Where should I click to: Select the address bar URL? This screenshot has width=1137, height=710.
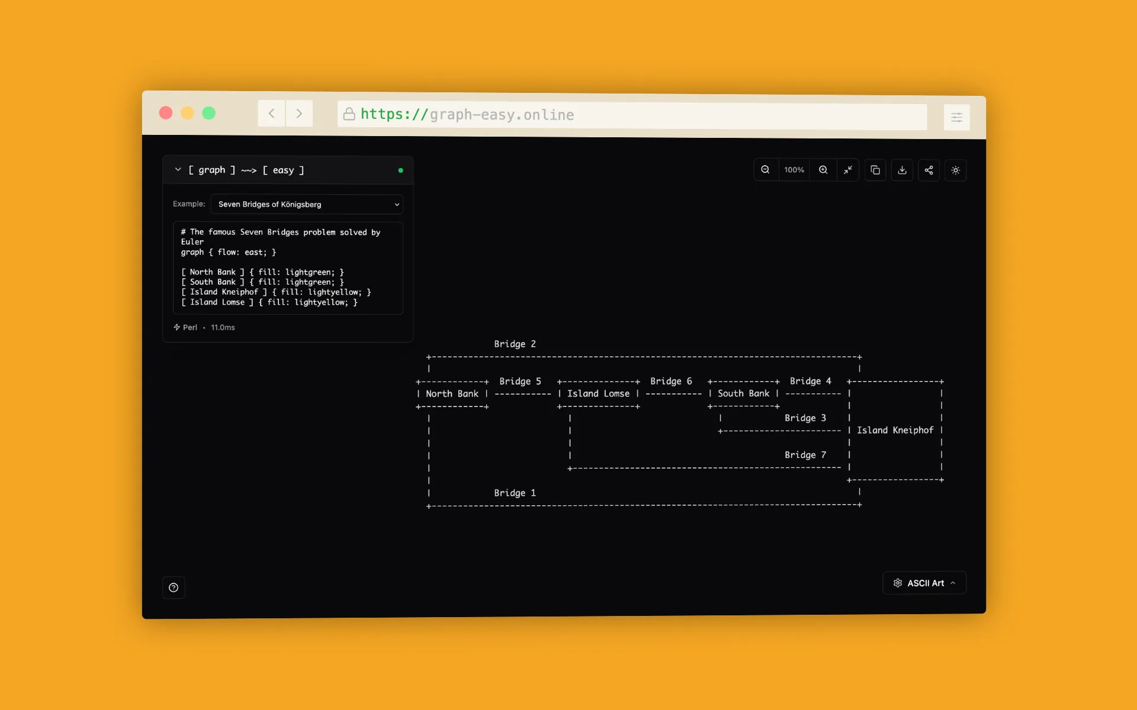point(628,115)
